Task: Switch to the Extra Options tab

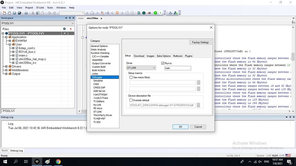Action: [x=164, y=56]
